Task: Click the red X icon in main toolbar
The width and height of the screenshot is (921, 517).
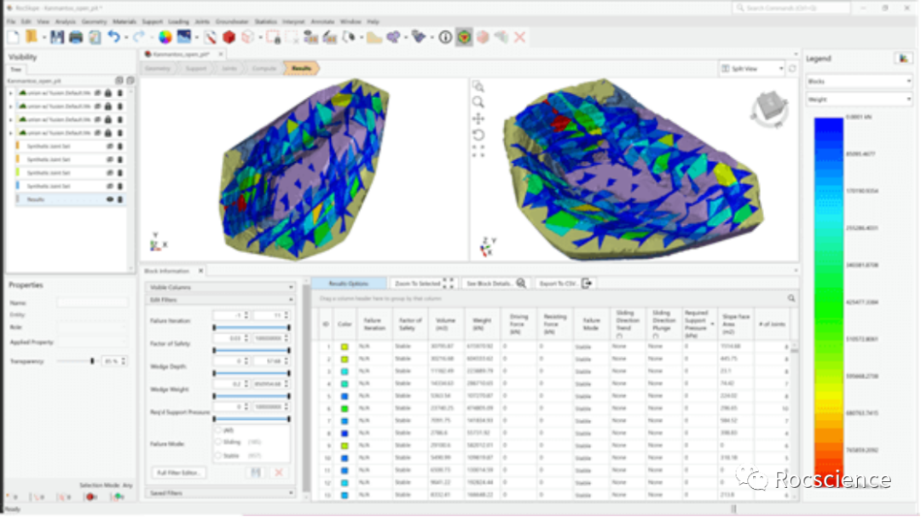Action: click(x=519, y=37)
